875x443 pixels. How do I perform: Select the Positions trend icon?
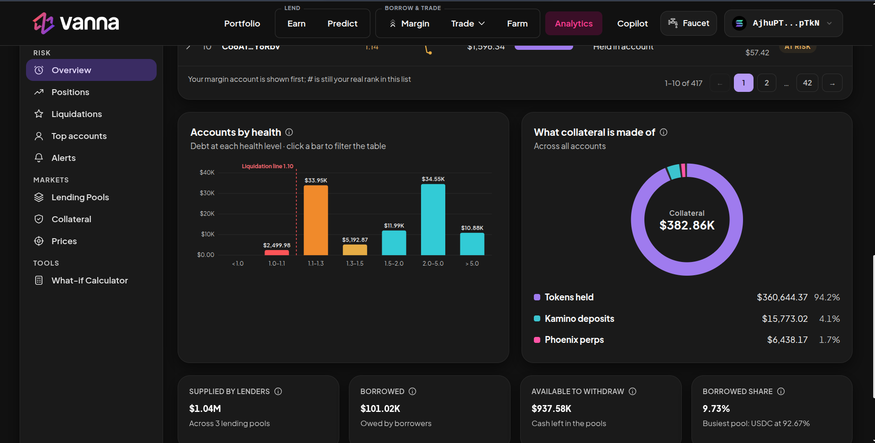(39, 92)
